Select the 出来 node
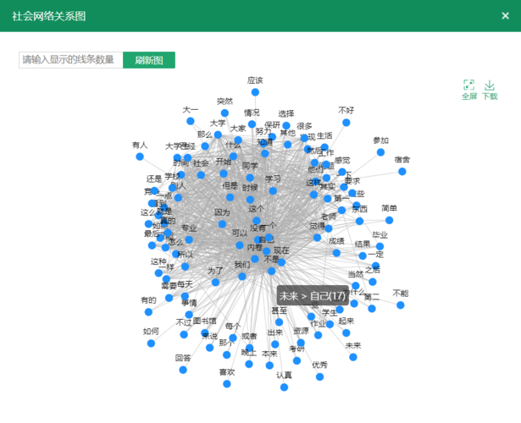 tap(275, 344)
